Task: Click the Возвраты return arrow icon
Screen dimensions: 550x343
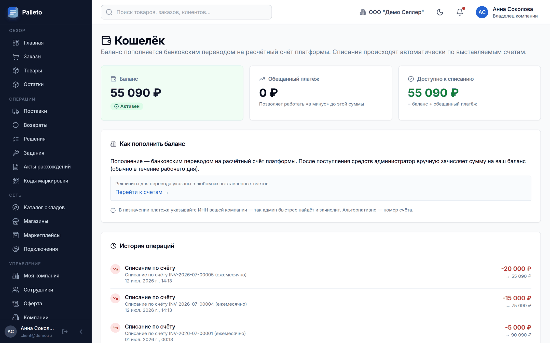Action: pyautogui.click(x=16, y=125)
